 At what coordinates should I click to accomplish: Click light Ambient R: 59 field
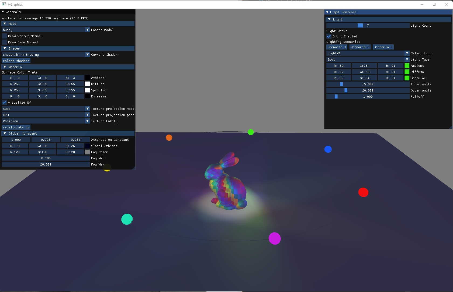click(x=339, y=66)
